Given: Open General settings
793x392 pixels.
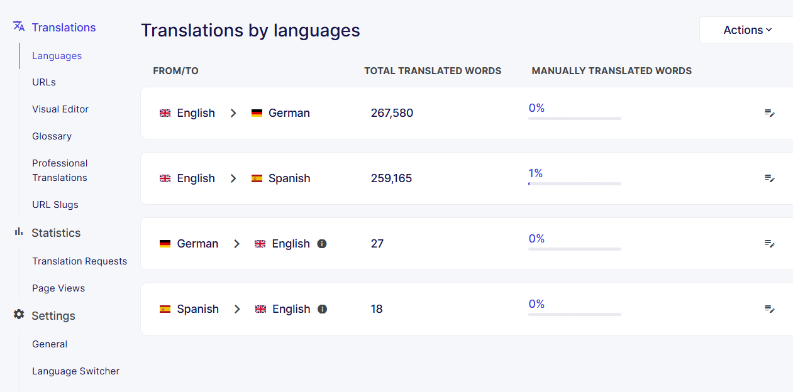Looking at the screenshot, I should [50, 344].
